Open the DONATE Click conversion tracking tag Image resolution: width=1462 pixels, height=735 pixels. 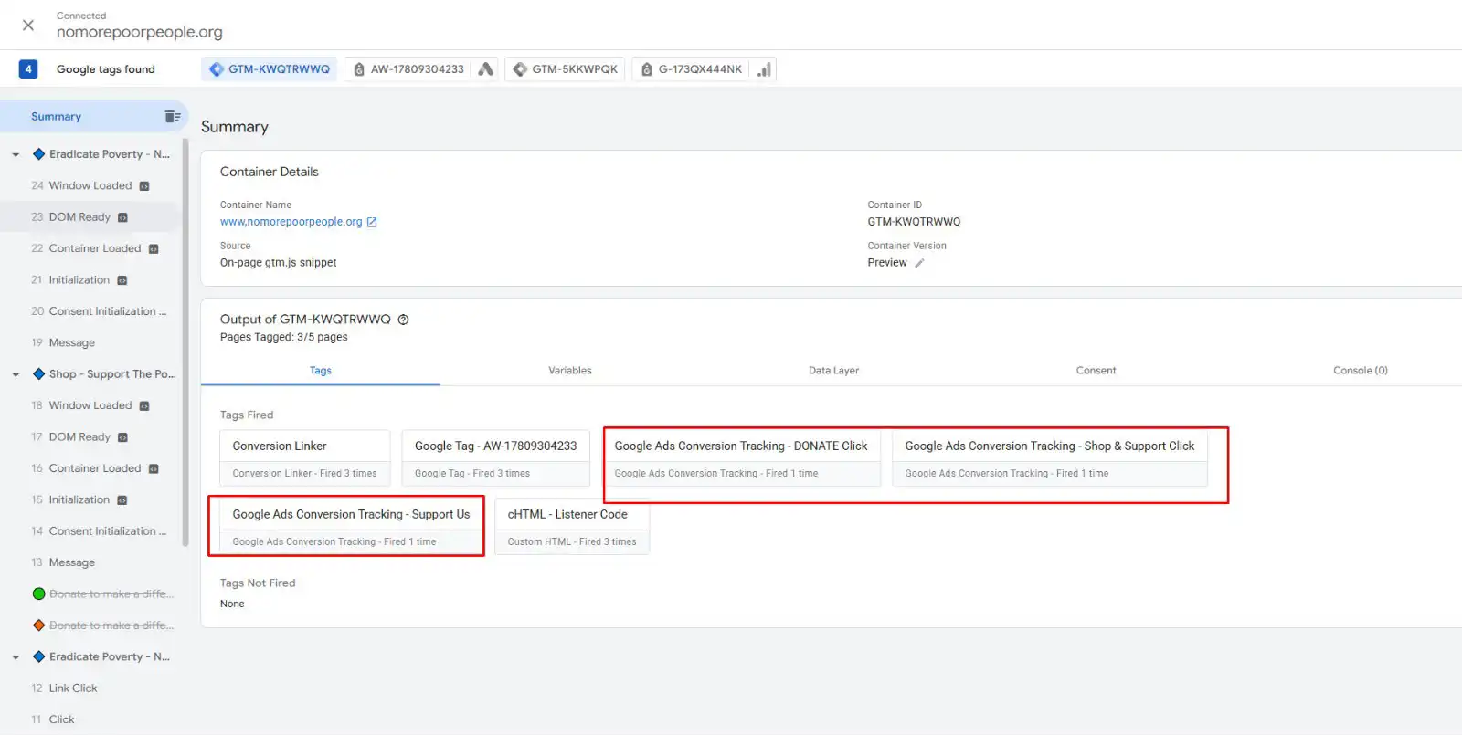click(x=741, y=458)
